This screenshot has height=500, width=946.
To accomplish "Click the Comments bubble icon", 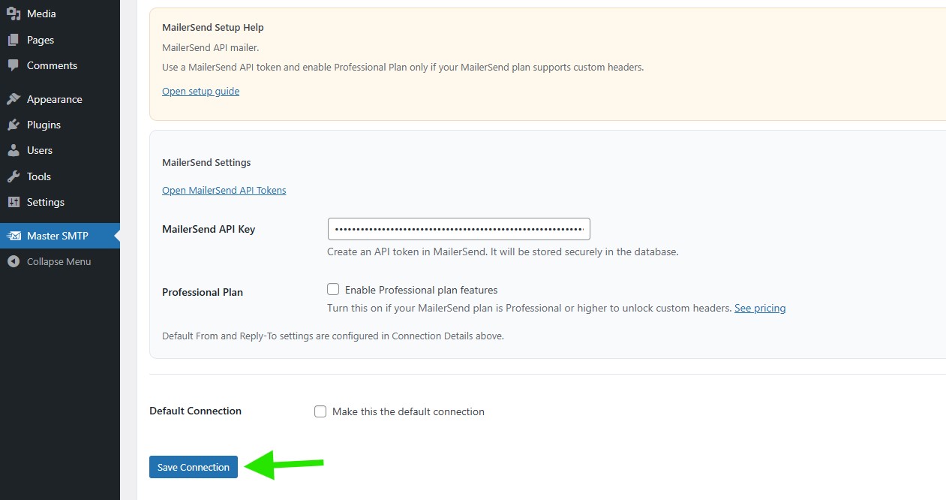I will [14, 65].
